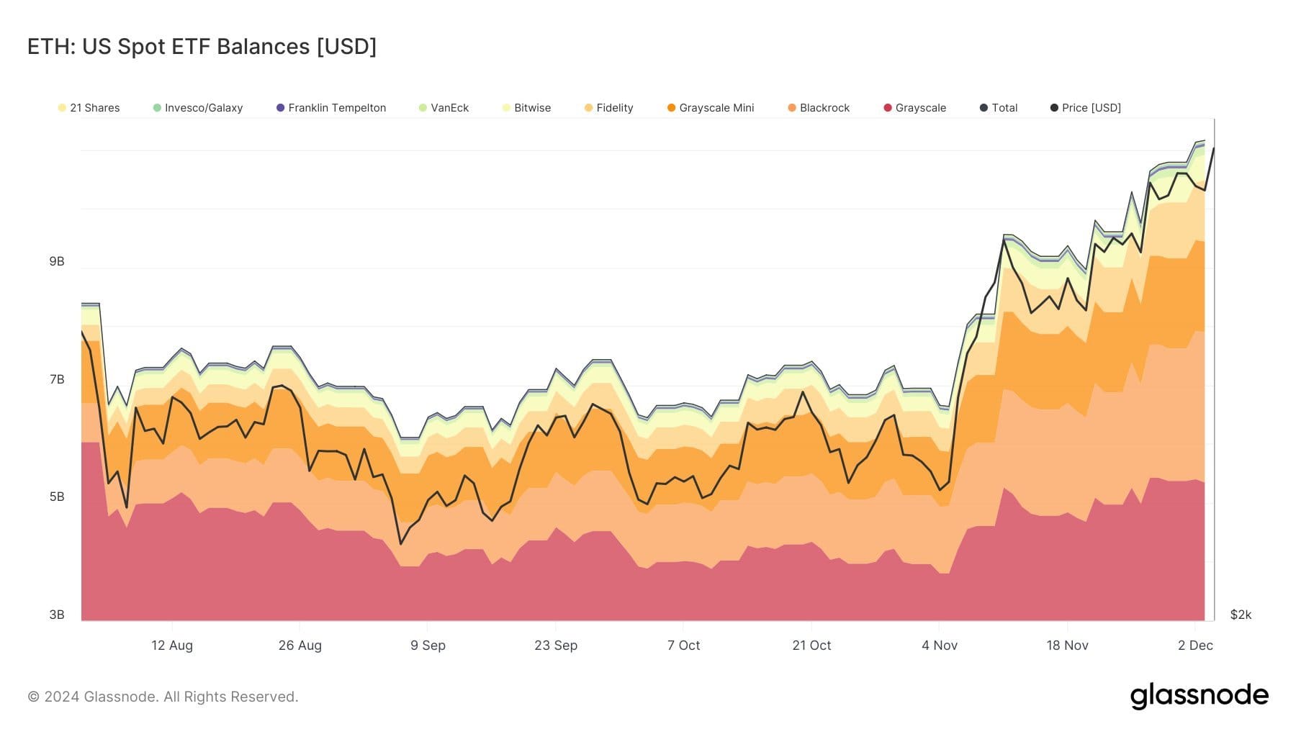Click the glassnode logo
The height and width of the screenshot is (729, 1296).
[x=1200, y=696]
